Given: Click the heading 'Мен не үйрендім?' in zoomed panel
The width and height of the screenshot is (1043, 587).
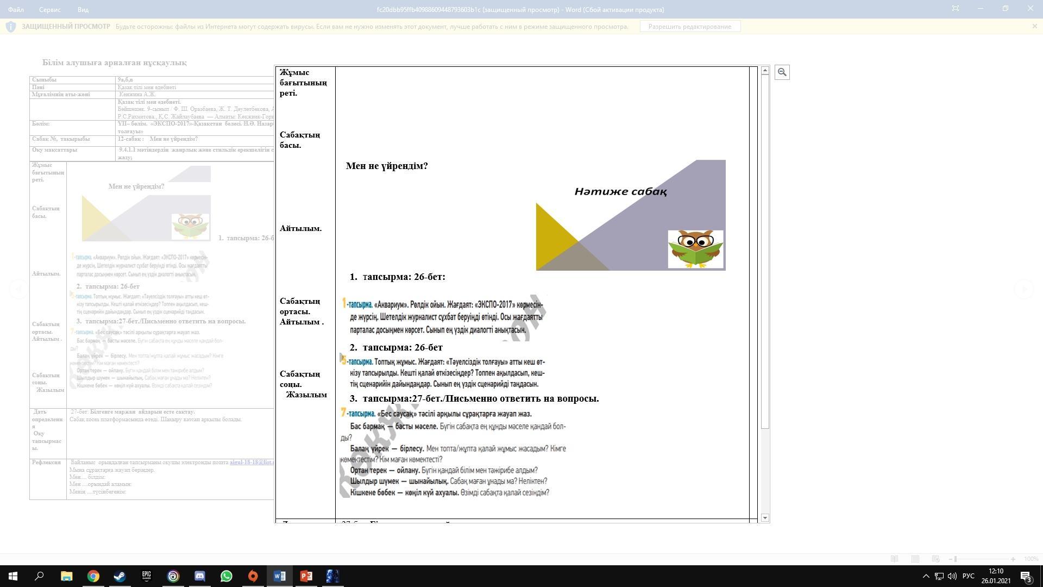Looking at the screenshot, I should 387,166.
